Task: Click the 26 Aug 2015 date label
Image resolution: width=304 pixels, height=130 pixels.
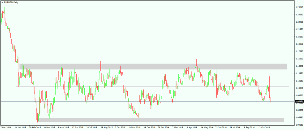Action: (107, 128)
